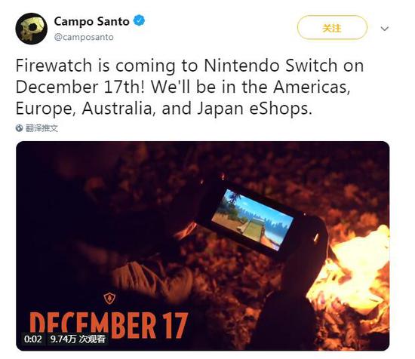
Task: Expand the tweet options chevron
Action: pos(384,29)
